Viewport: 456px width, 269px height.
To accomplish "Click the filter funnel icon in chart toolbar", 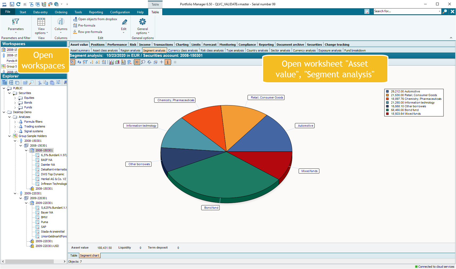I will coord(85,62).
